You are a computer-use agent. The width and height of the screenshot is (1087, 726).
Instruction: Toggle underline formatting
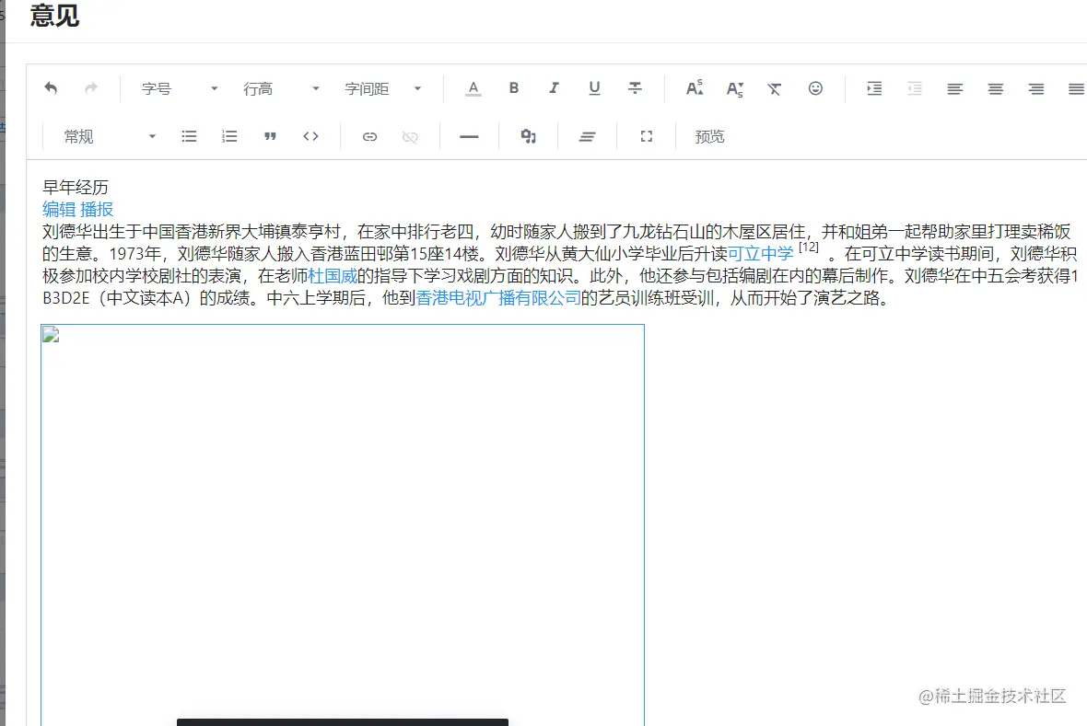click(x=594, y=88)
